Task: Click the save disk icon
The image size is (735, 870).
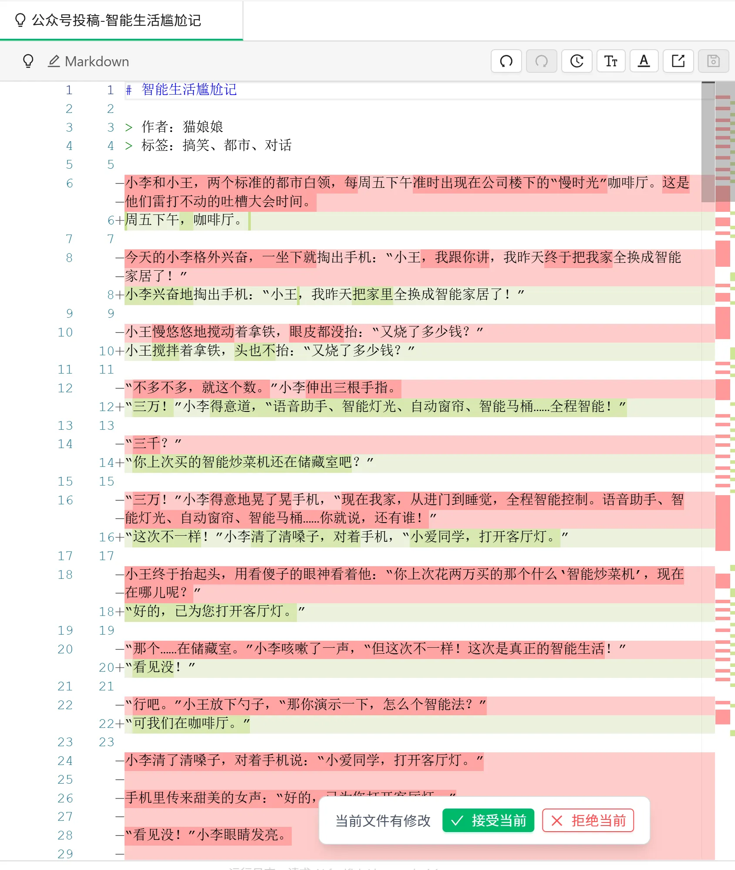Action: pos(713,61)
